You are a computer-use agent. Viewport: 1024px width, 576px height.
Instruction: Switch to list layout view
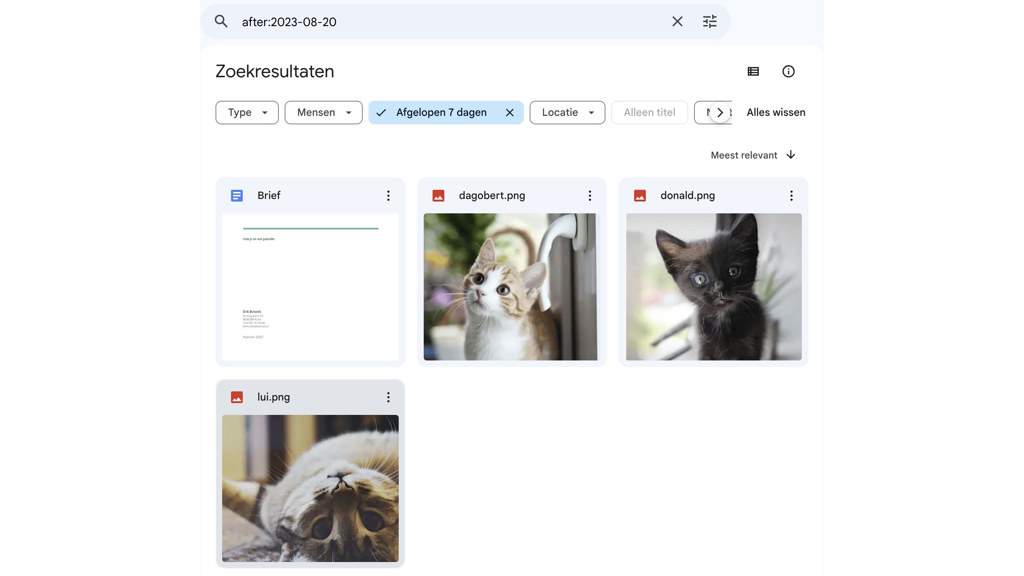click(753, 72)
